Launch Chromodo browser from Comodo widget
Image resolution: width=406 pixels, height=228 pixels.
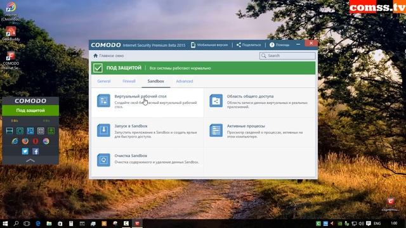[x=46, y=141]
